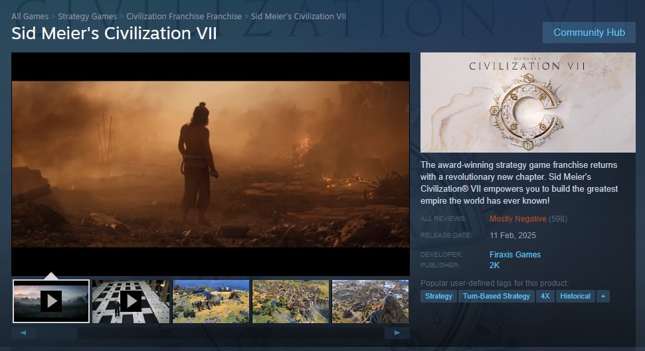Open the Community Hub

click(x=589, y=33)
